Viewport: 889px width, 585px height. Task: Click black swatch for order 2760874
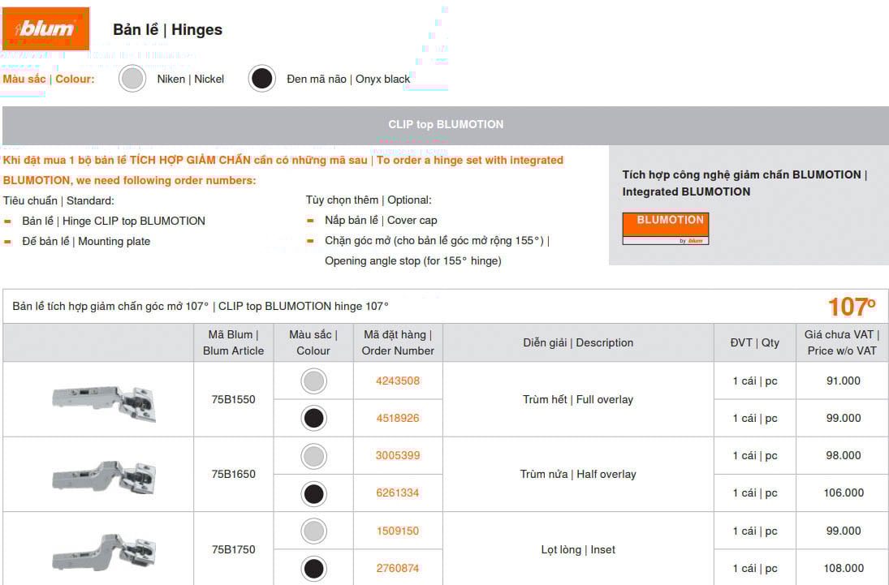click(313, 569)
